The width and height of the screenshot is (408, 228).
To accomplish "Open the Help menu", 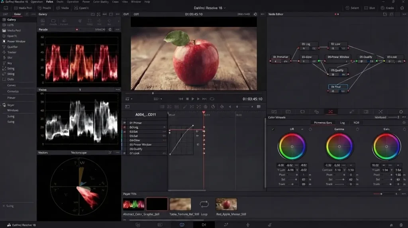I will click(x=147, y=2).
